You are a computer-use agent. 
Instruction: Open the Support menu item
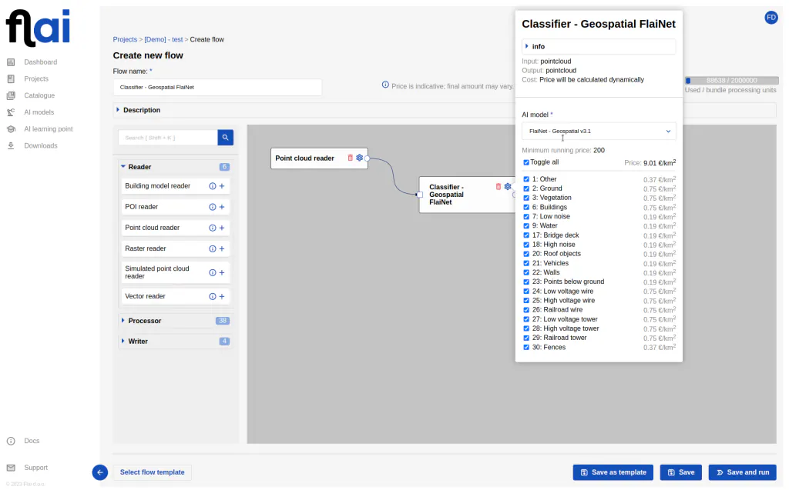click(x=35, y=468)
